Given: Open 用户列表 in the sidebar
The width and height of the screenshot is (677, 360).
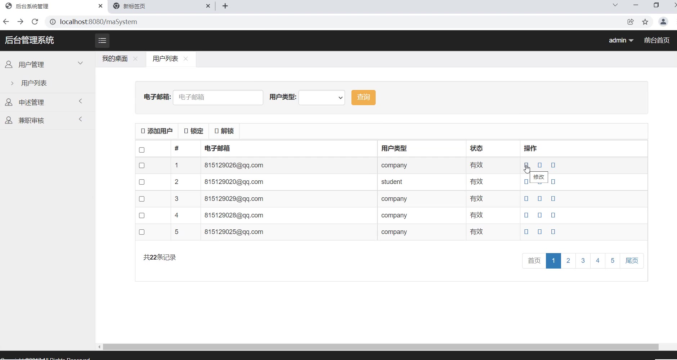Looking at the screenshot, I should 34,83.
